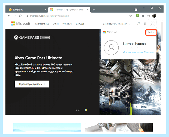Click the Xbox Game Pass Ultimate logo
Viewport: 169px width, 137px height.
(32, 38)
